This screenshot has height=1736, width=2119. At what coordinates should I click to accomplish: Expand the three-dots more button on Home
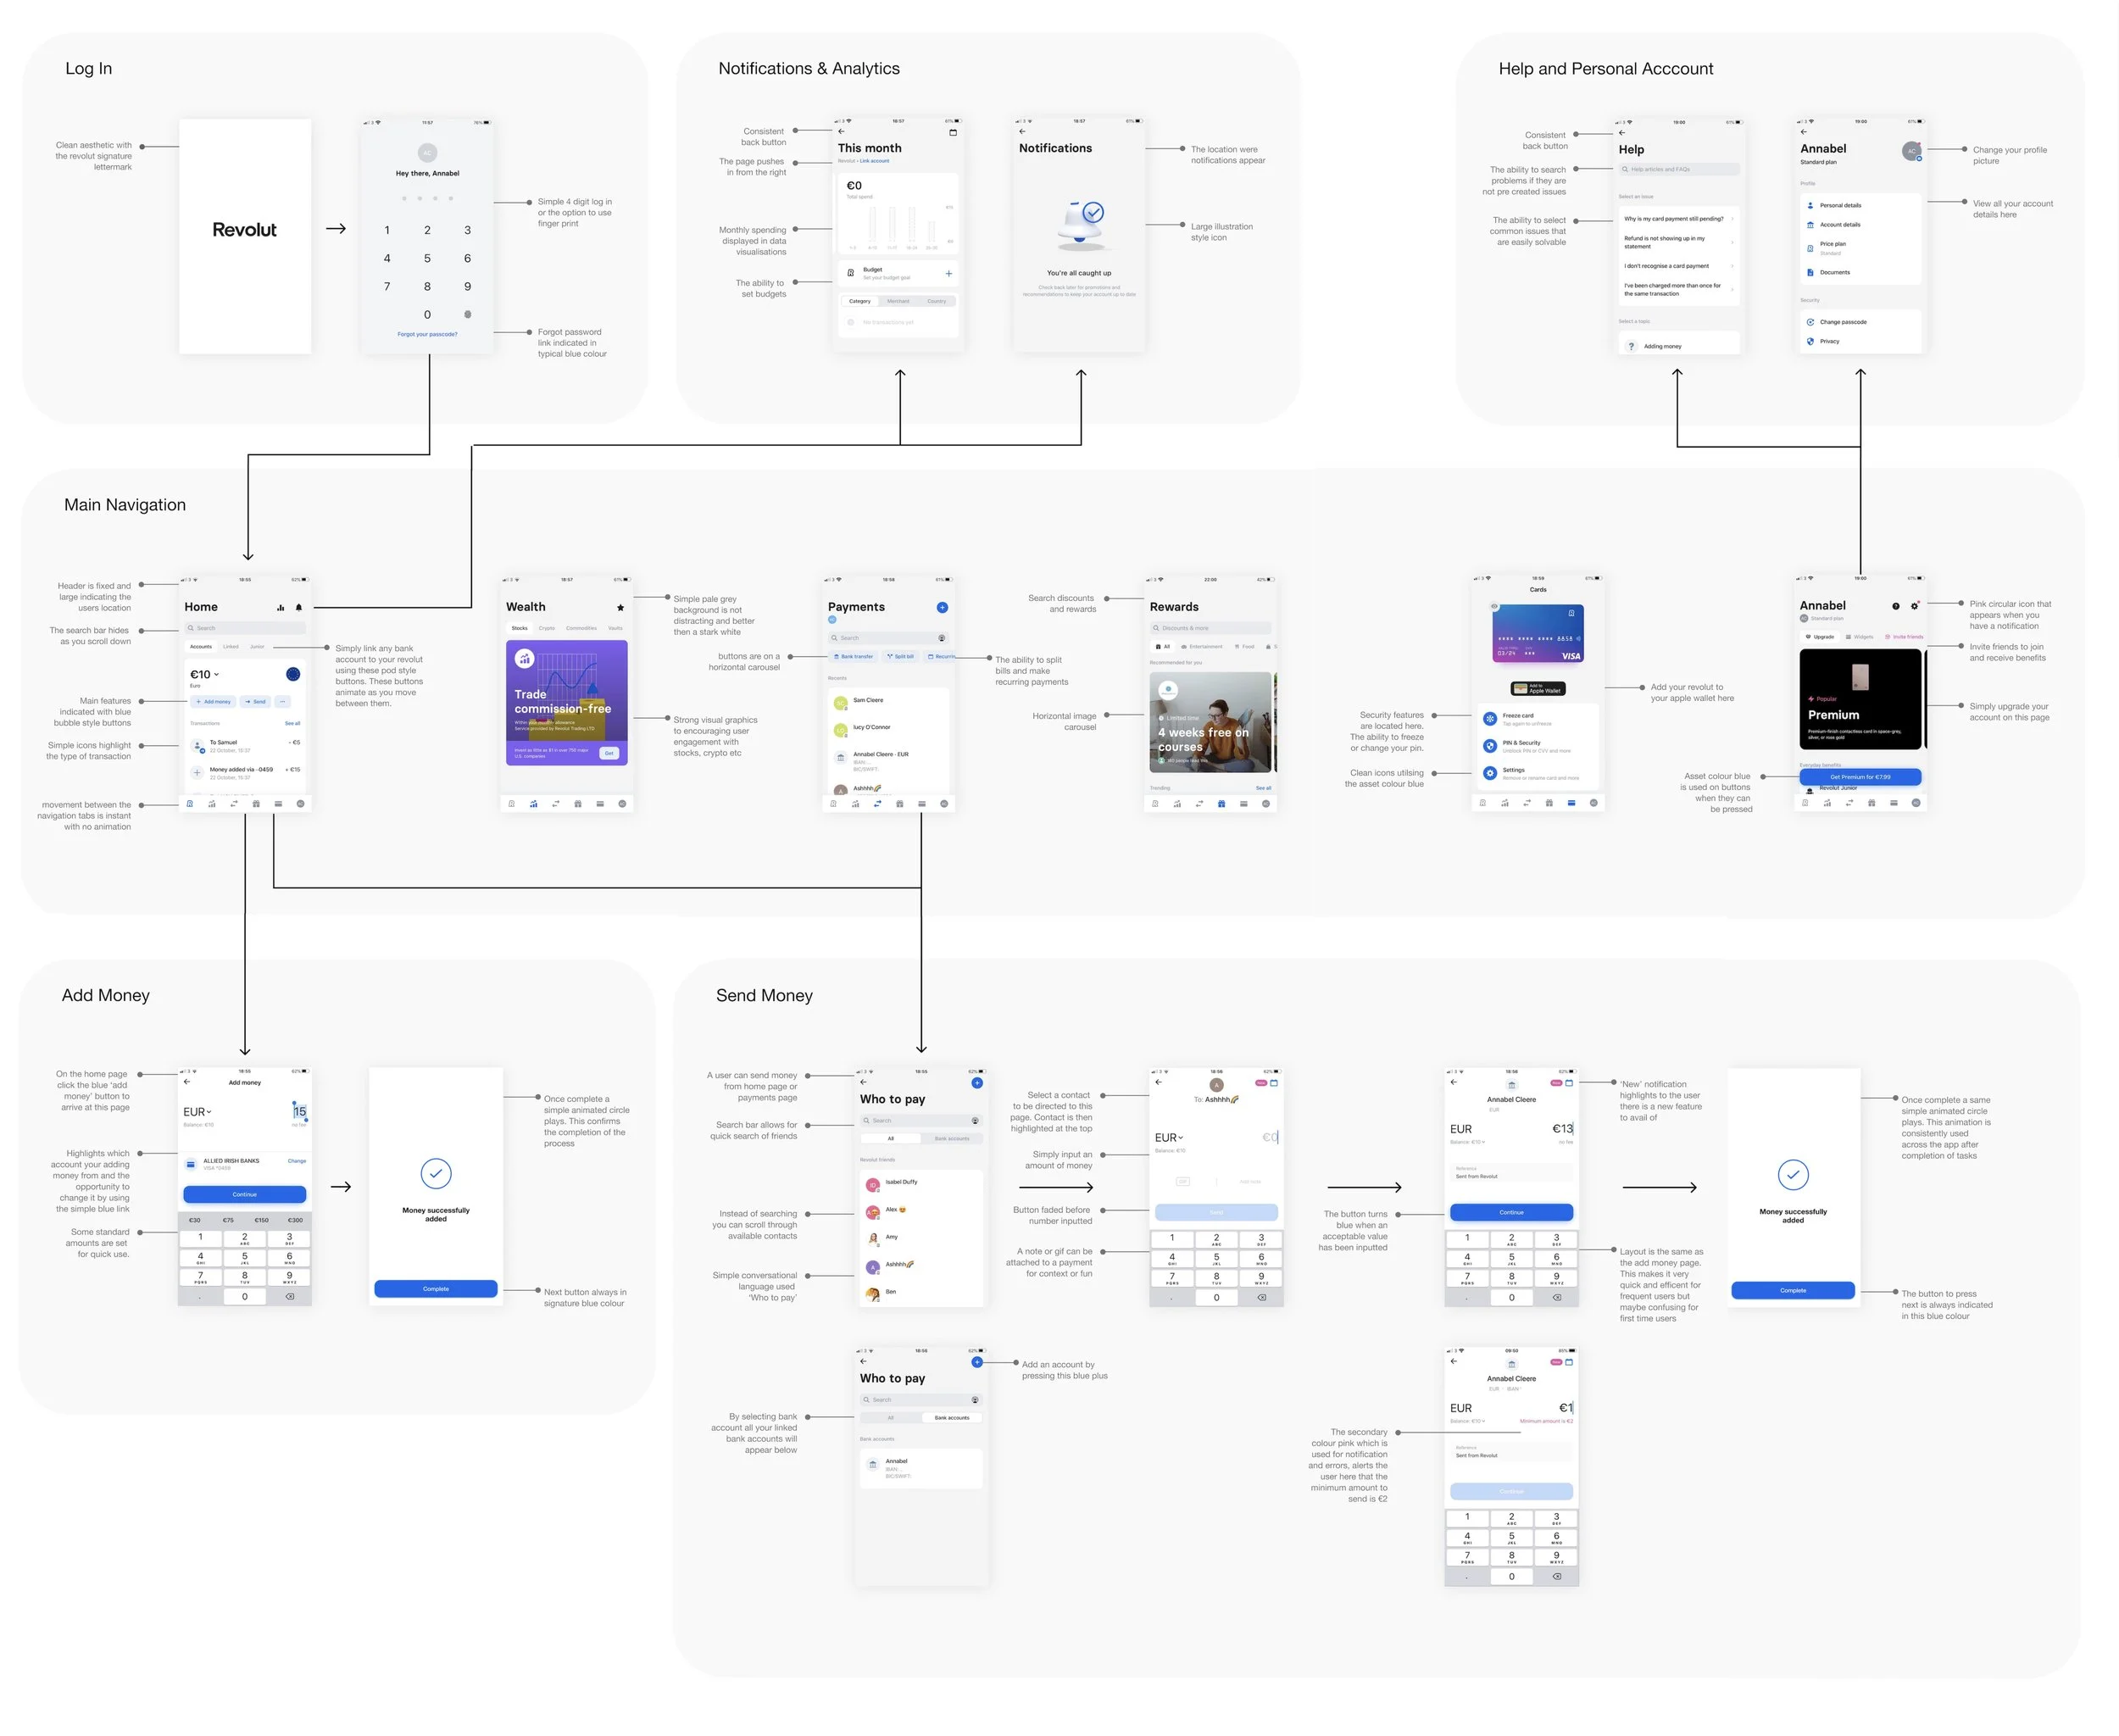pyautogui.click(x=282, y=701)
